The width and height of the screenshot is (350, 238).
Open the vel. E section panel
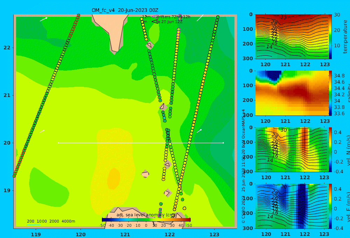(292, 206)
